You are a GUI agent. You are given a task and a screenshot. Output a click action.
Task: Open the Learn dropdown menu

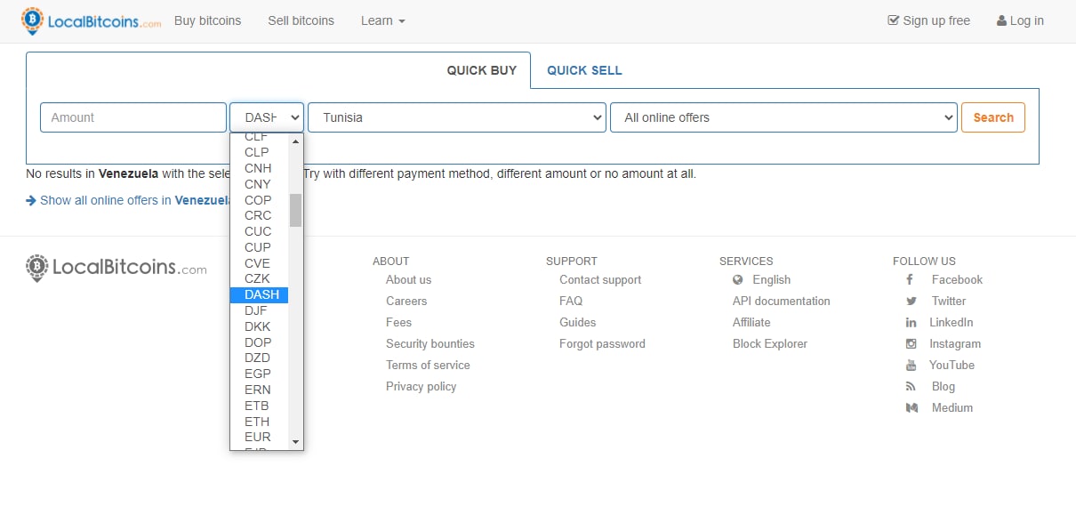pyautogui.click(x=383, y=20)
